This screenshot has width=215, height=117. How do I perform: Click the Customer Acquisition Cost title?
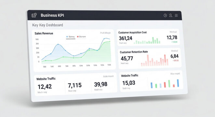point(132,32)
